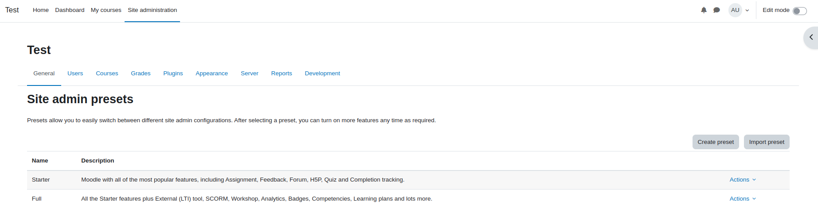The image size is (818, 217).
Task: Click the Import preset button
Action: (x=767, y=142)
